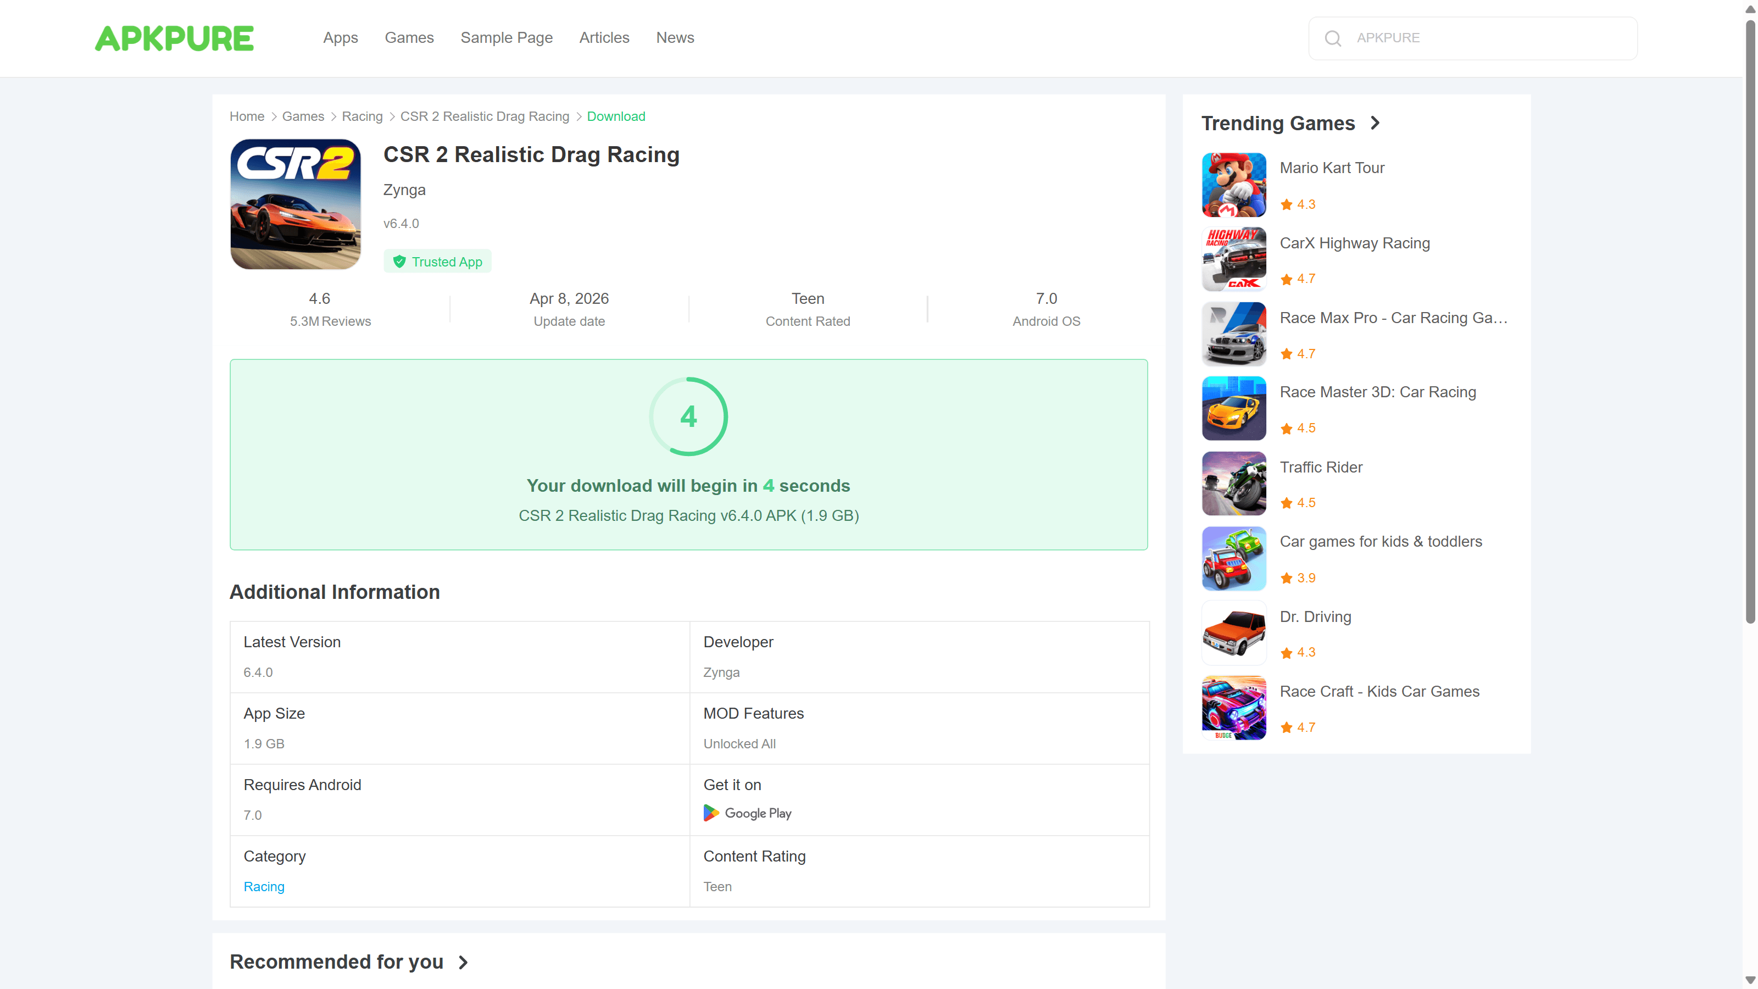
Task: Click the search magnifier icon
Action: coord(1332,38)
